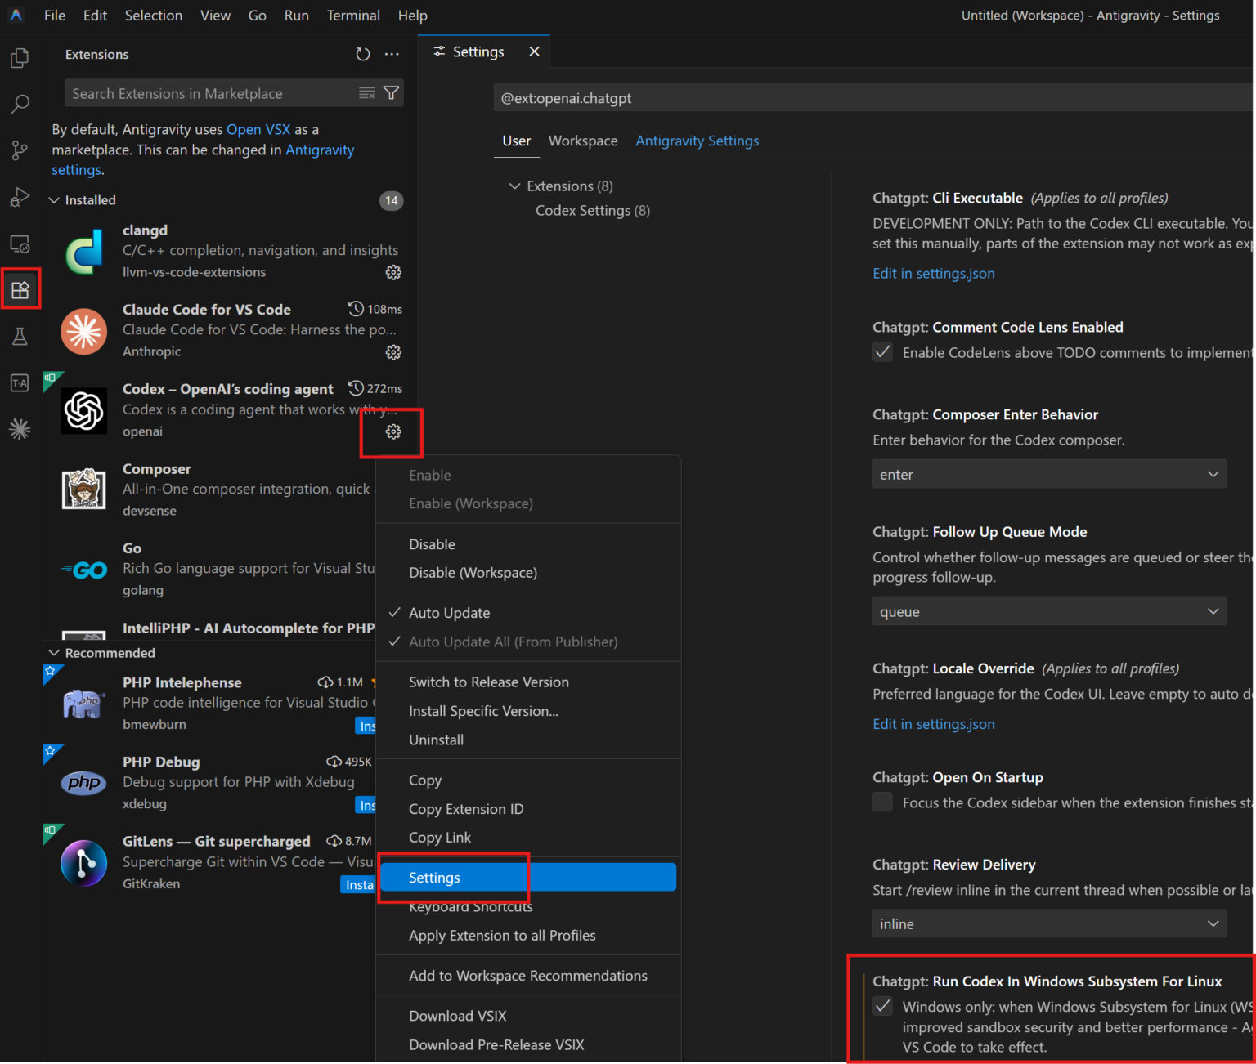Switch to the User settings tab
The image size is (1256, 1064).
pyautogui.click(x=517, y=141)
